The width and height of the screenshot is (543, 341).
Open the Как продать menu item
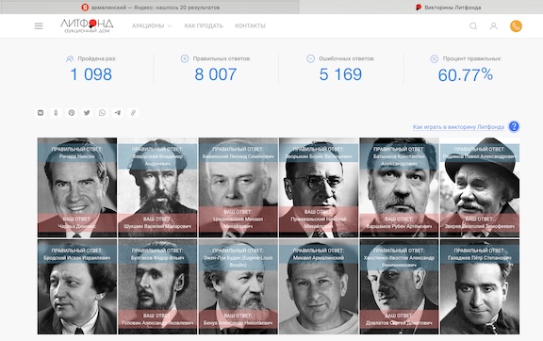coord(204,26)
